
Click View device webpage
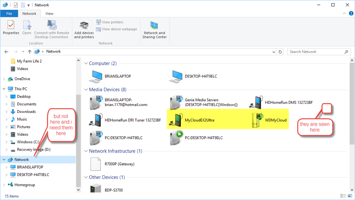(x=116, y=29)
